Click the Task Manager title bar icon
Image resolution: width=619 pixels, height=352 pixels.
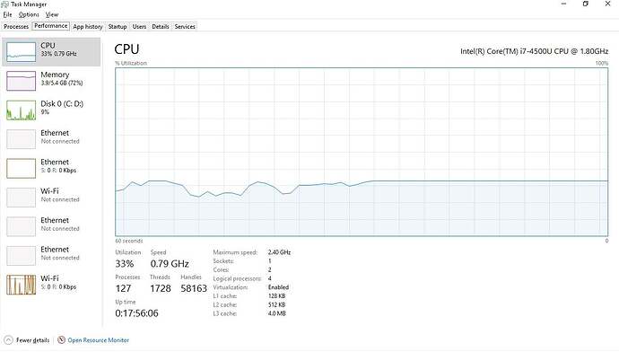pyautogui.click(x=4, y=4)
